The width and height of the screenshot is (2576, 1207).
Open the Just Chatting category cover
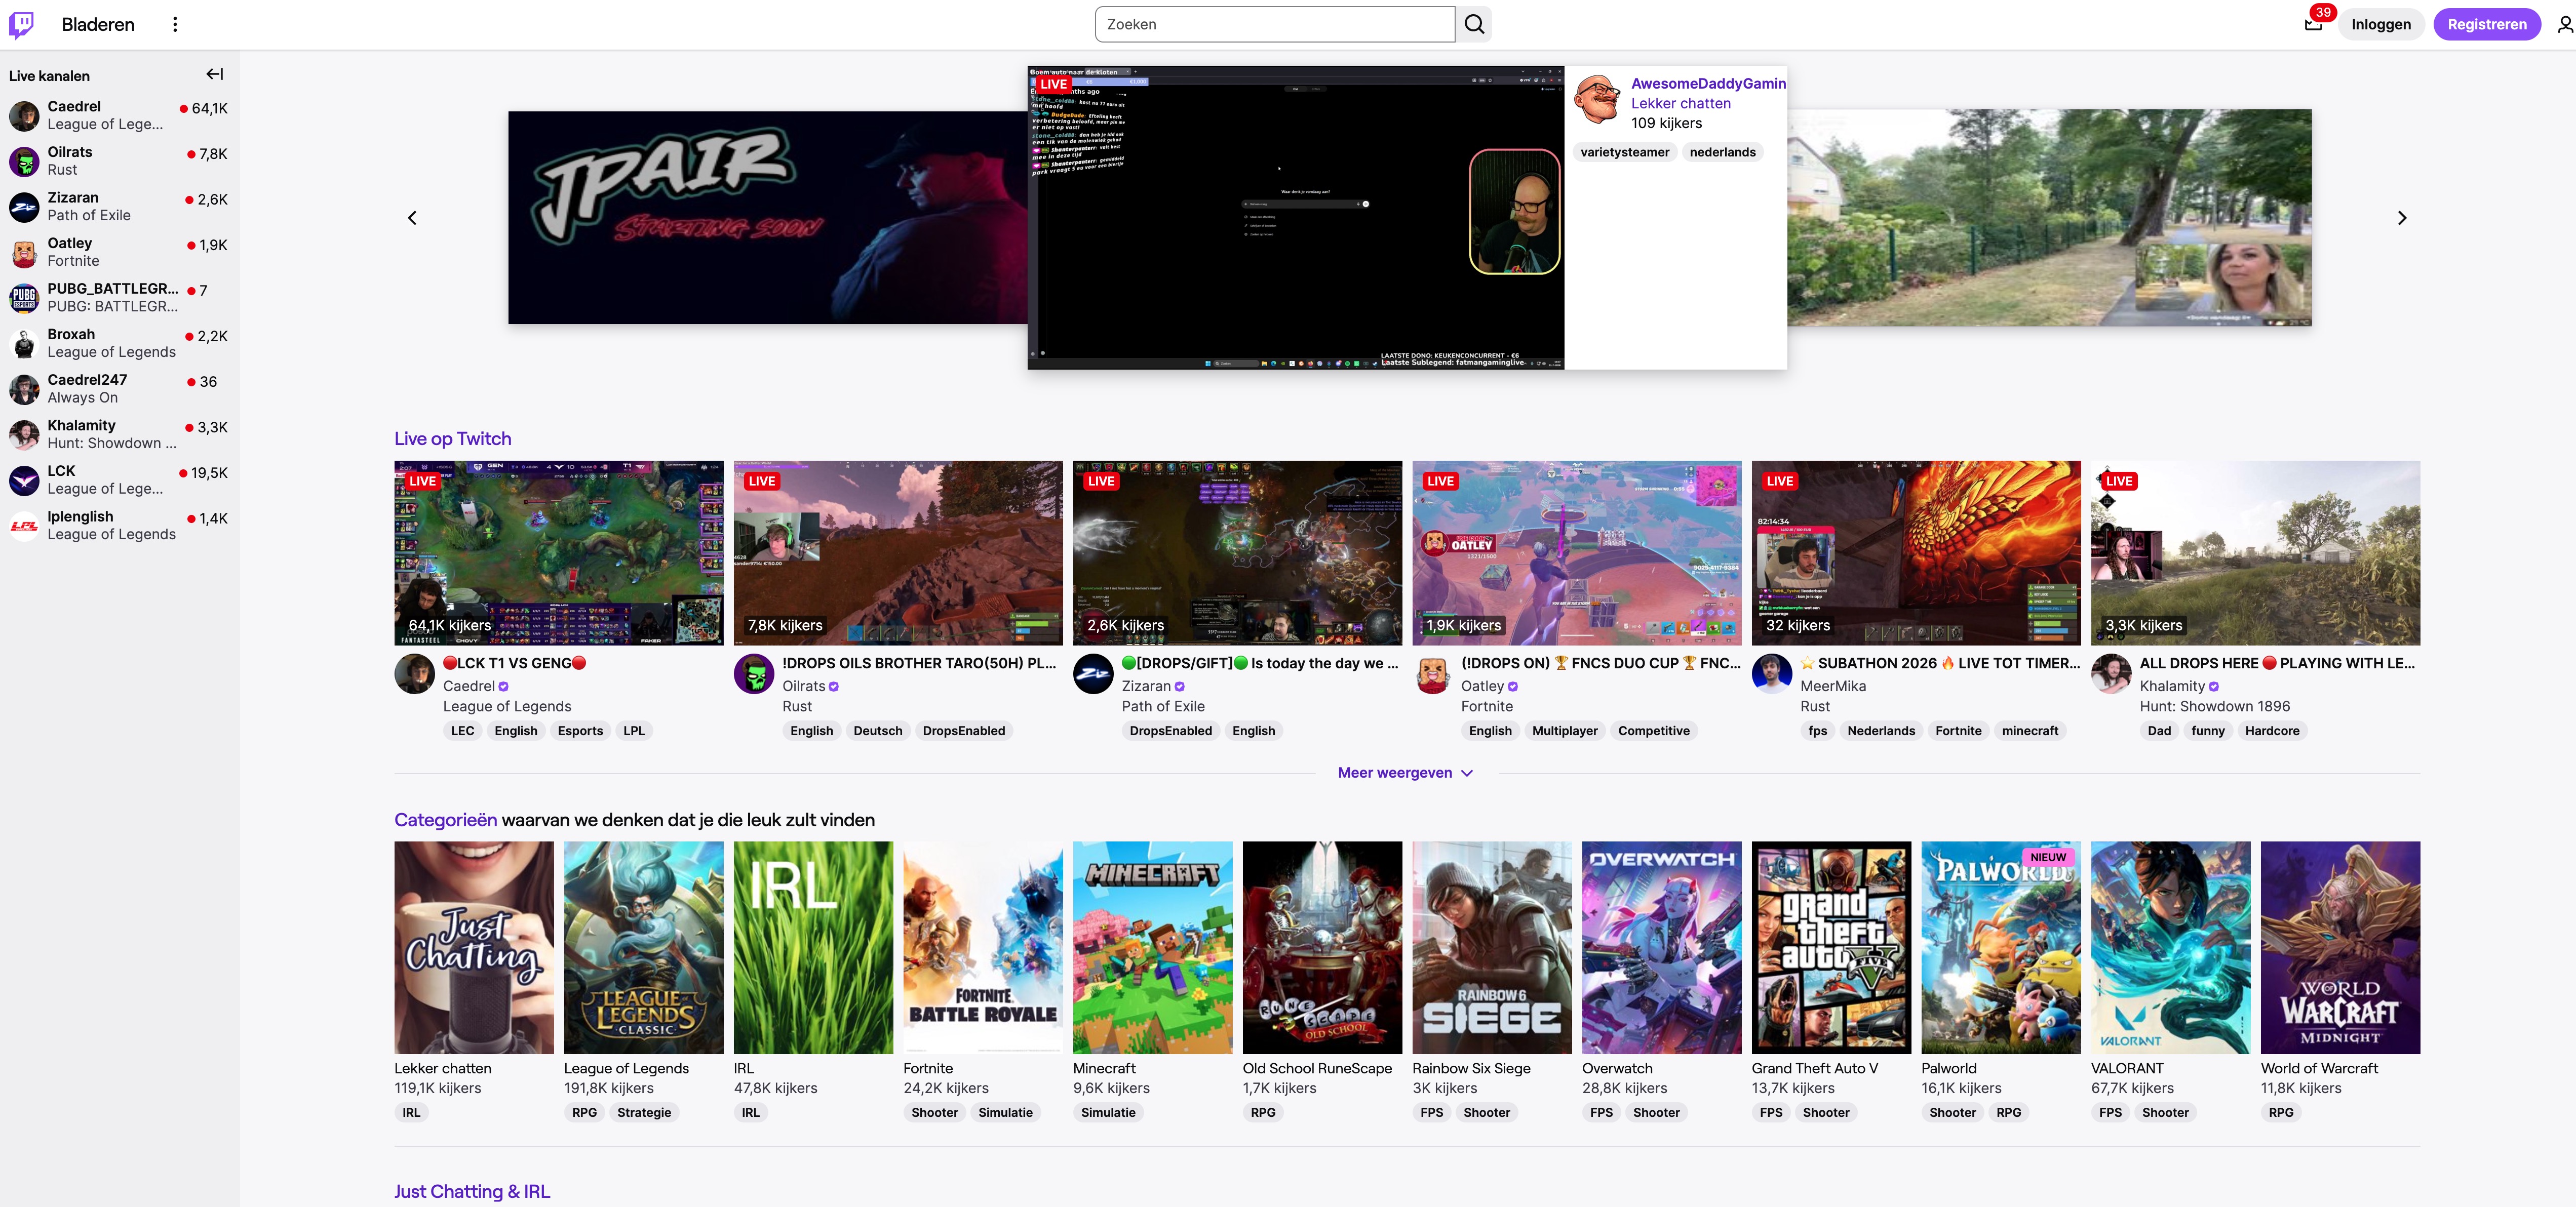click(474, 947)
